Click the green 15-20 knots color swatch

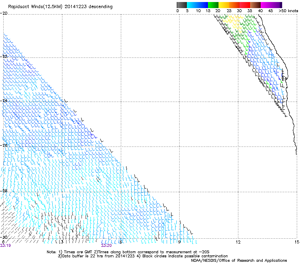pyautogui.click(x=213, y=5)
